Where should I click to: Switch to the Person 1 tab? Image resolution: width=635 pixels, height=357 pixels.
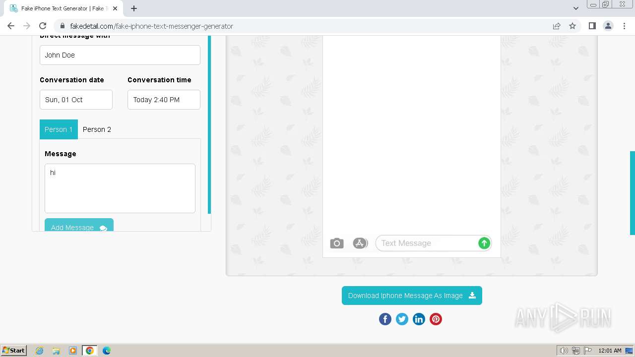[59, 129]
